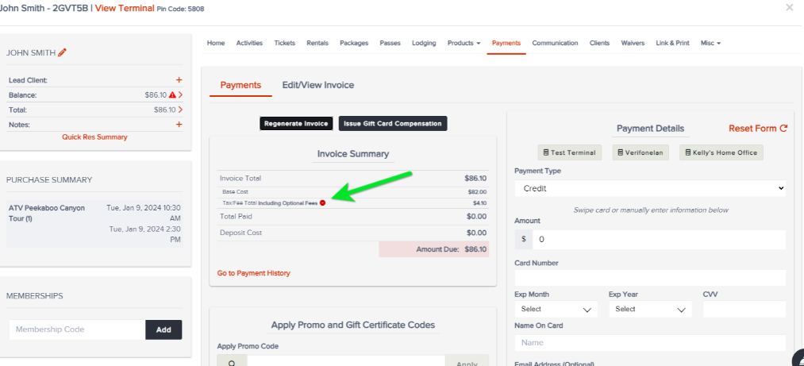Open the Exp Year select dropdown
Viewport: 804px width, 366px height.
pyautogui.click(x=650, y=309)
